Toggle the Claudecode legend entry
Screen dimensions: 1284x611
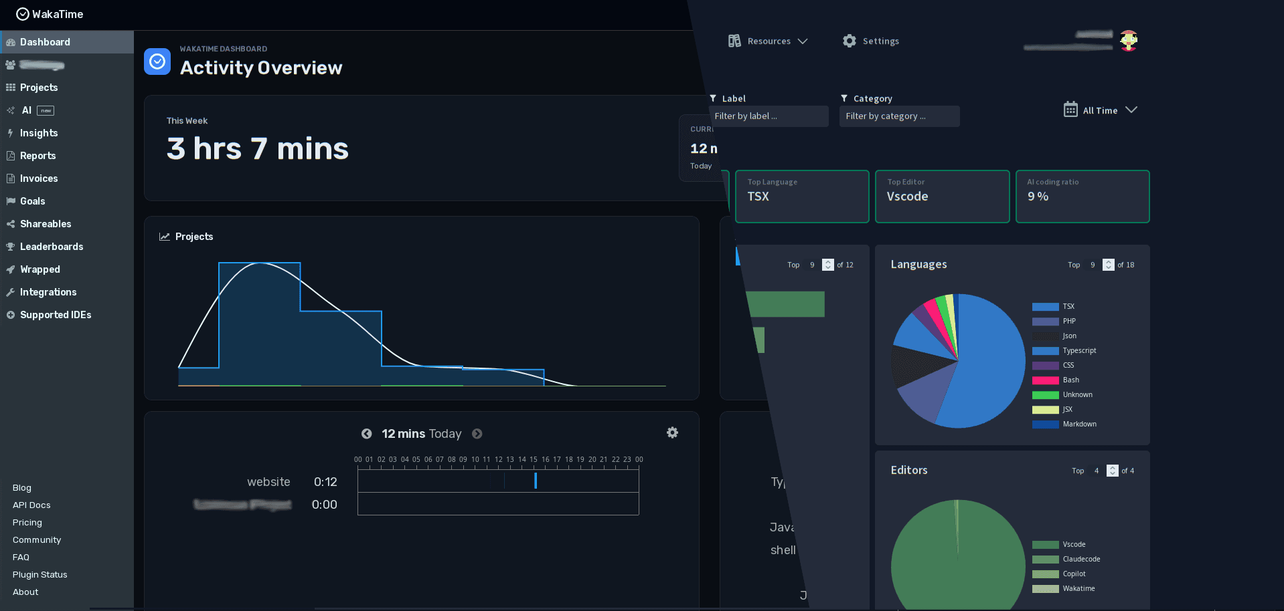tap(1066, 560)
